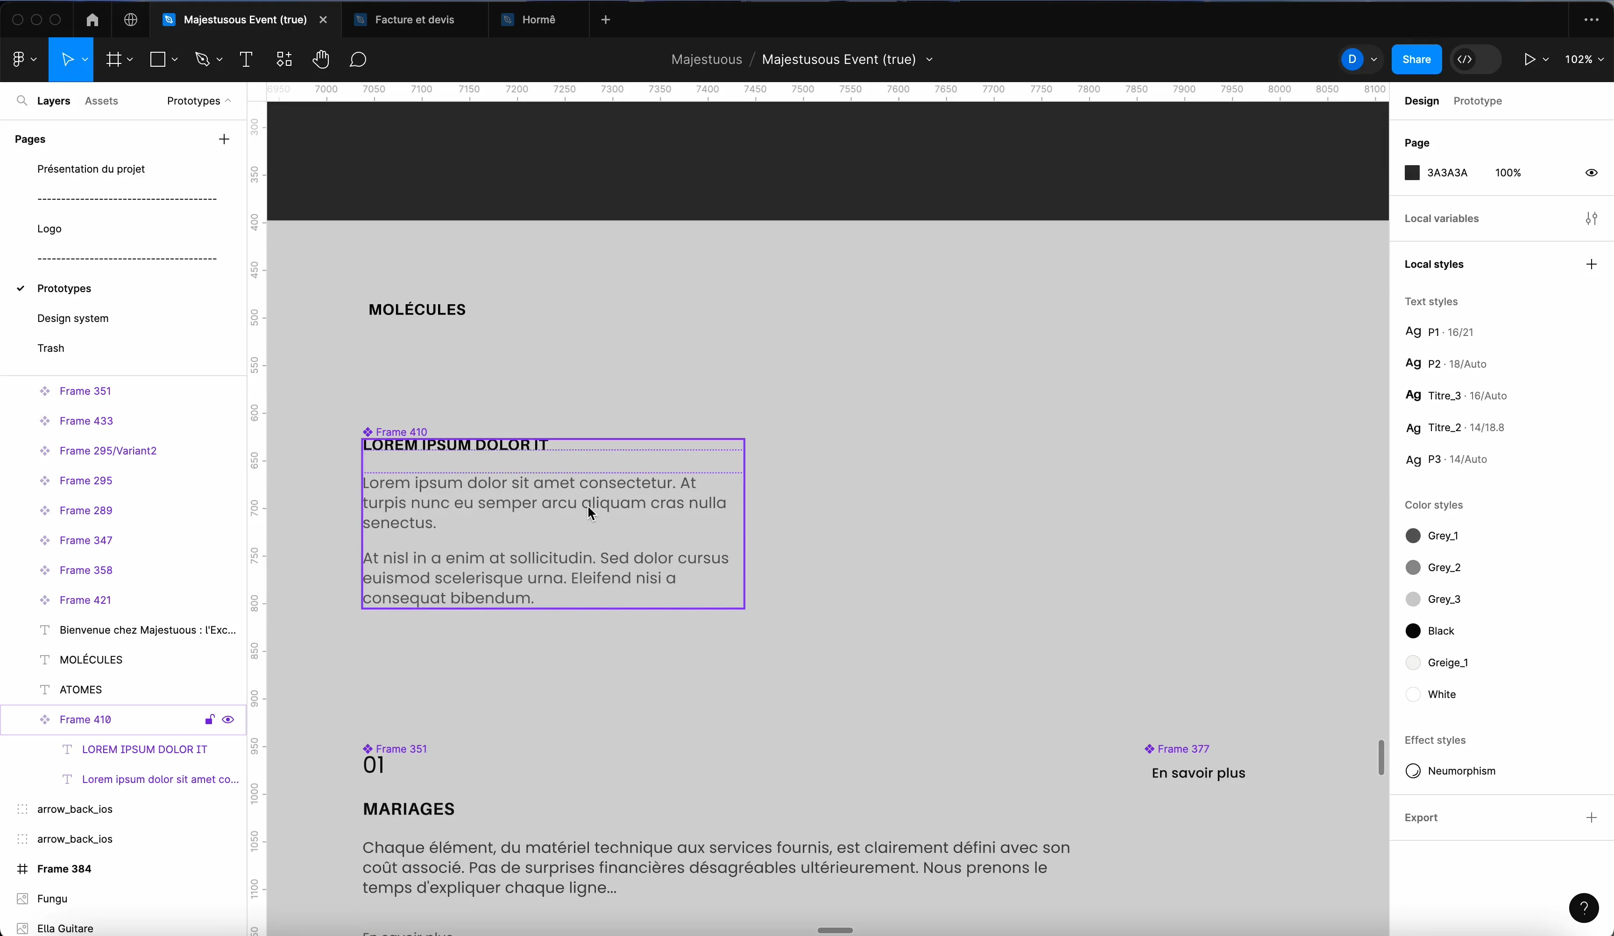This screenshot has height=936, width=1614.
Task: Select the Frame tool
Action: click(114, 60)
